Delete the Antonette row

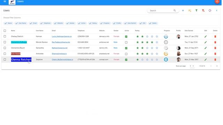click(x=215, y=54)
